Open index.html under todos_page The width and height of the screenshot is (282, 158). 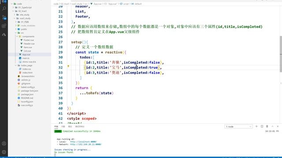coord(27,72)
